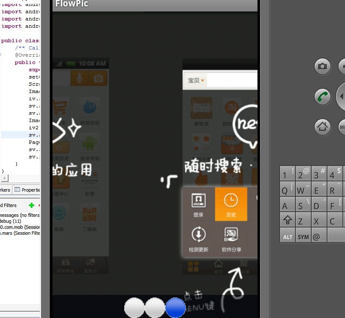Click the SYM key
Image resolution: width=345 pixels, height=318 pixels.
click(304, 235)
